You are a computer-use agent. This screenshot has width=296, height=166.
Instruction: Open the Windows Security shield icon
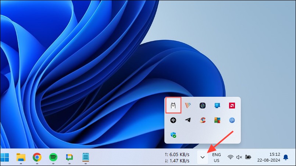pyautogui.click(x=173, y=135)
